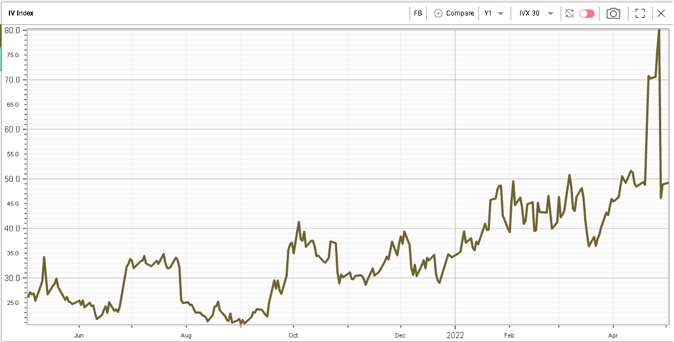Enter fullscreen chart view
Image resolution: width=674 pixels, height=342 pixels.
(x=640, y=13)
